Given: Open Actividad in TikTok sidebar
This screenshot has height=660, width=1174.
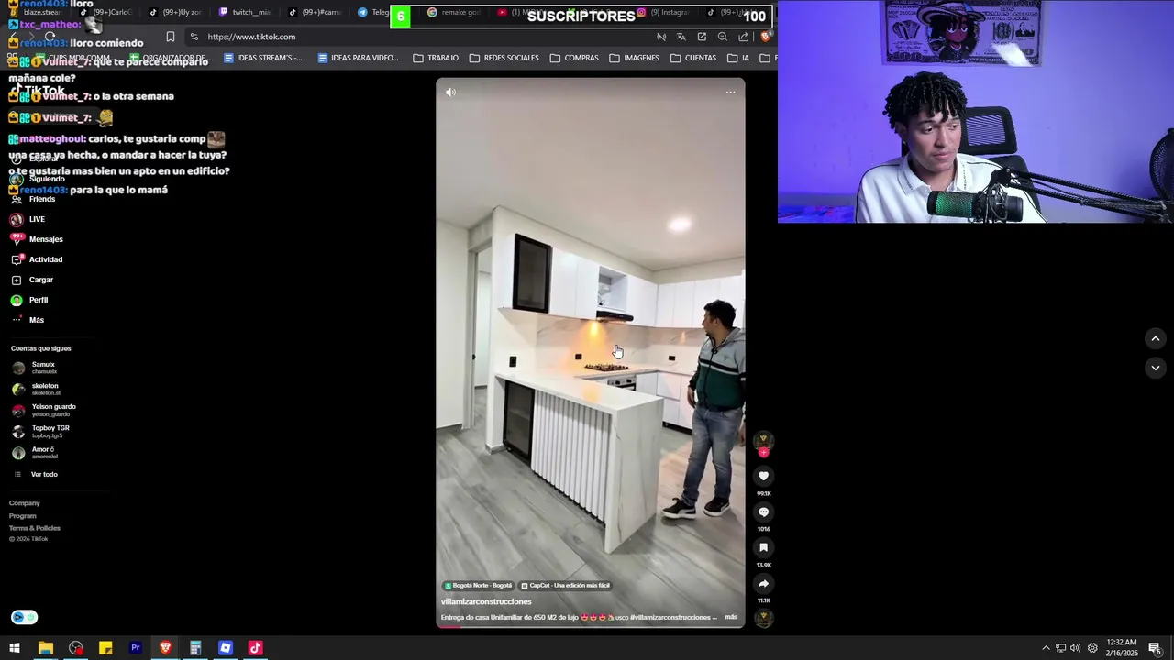Looking at the screenshot, I should 36,259.
